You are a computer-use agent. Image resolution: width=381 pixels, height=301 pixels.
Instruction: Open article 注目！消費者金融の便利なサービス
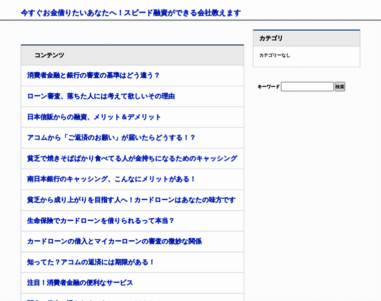(80, 283)
